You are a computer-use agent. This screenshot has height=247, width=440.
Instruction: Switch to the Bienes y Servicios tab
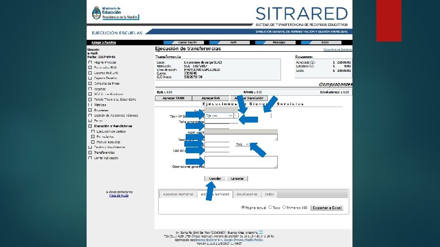[215, 194]
